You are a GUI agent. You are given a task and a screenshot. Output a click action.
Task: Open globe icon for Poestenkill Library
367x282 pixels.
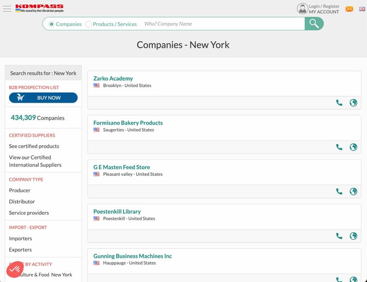click(x=353, y=236)
